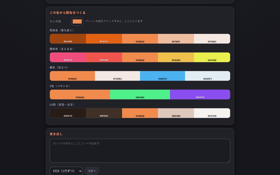The width and height of the screenshot is (280, 175).
Task: Click the 類似色（まとまる） label
Action: pyautogui.click(x=62, y=49)
